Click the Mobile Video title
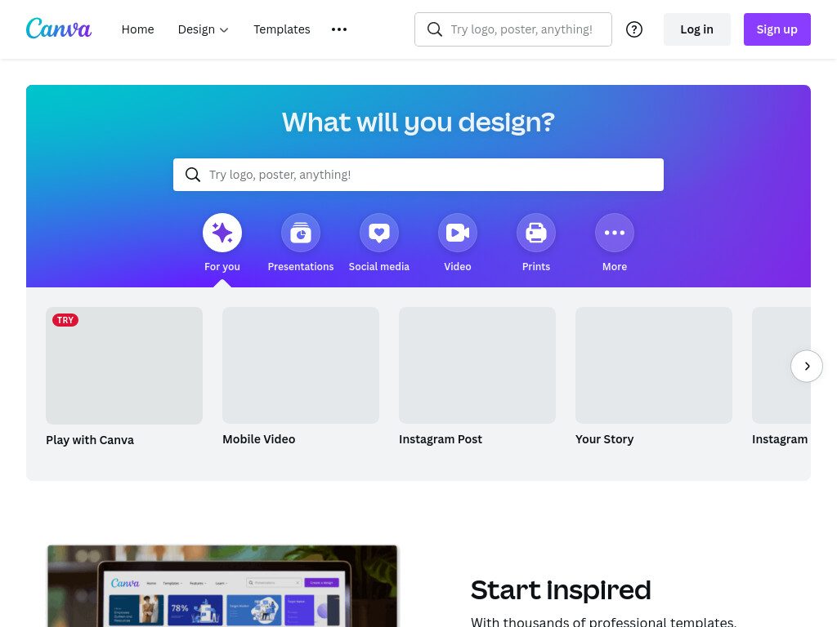The height and width of the screenshot is (627, 837). pyautogui.click(x=259, y=439)
